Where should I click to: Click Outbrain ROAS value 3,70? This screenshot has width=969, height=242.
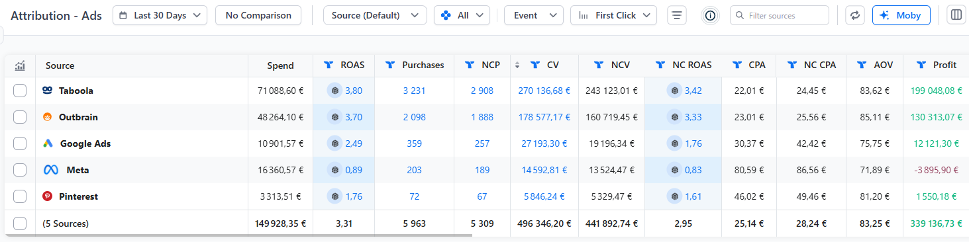(x=354, y=117)
